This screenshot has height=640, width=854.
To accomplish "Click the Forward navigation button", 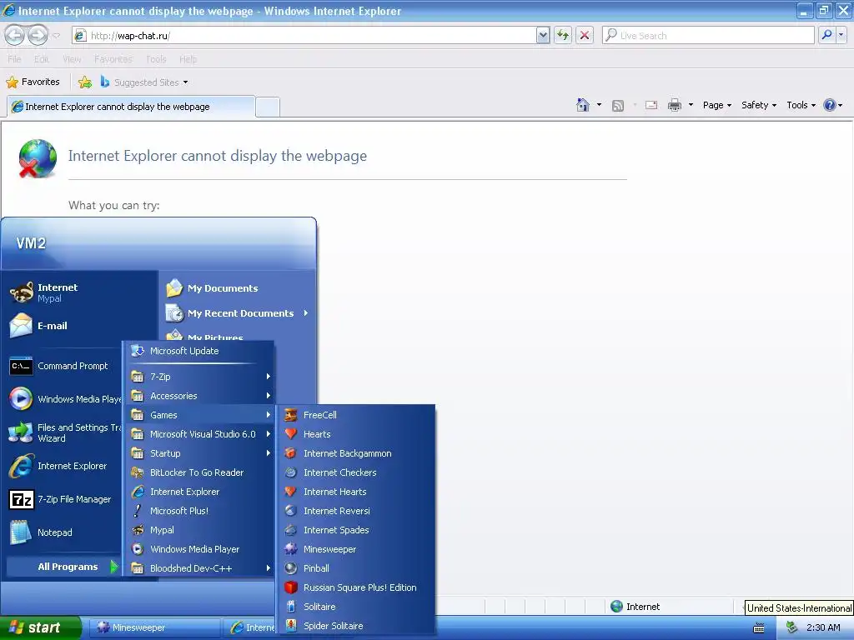I will (38, 35).
